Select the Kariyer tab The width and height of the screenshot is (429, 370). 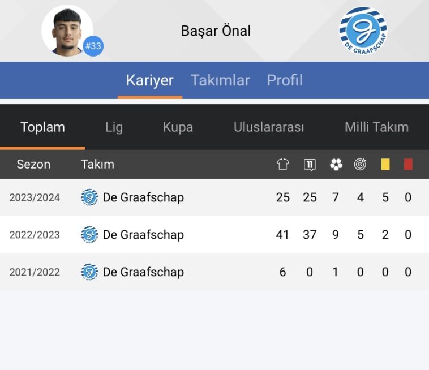[150, 80]
